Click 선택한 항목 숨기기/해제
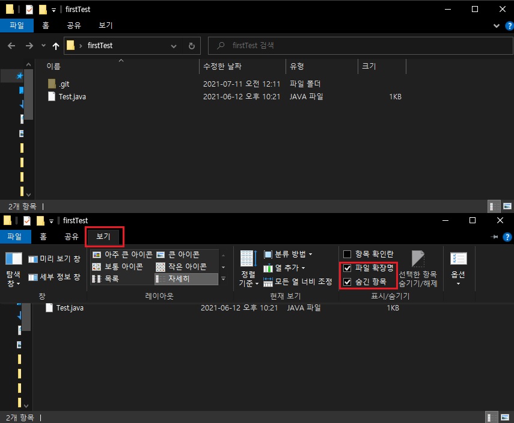The height and width of the screenshot is (423, 514). point(418,269)
